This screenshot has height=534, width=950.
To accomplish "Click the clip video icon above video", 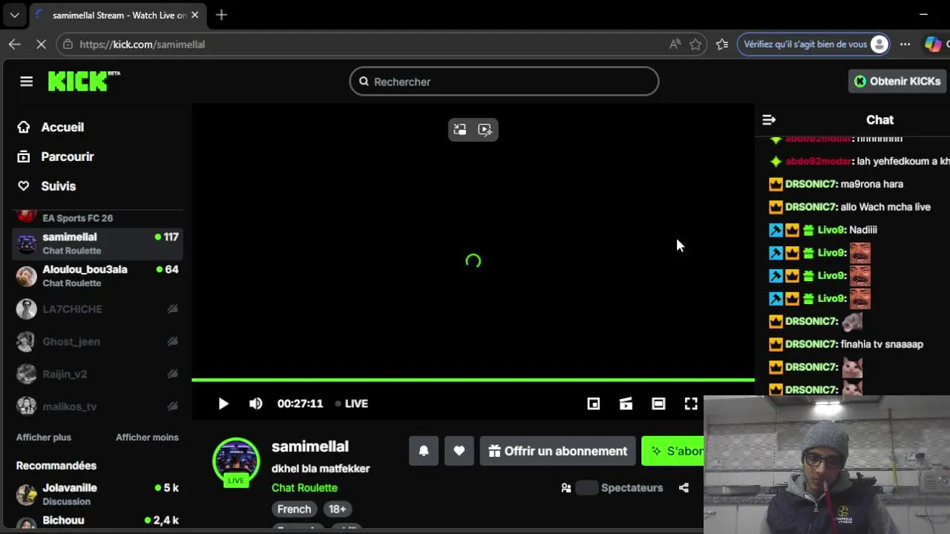I will click(x=485, y=130).
